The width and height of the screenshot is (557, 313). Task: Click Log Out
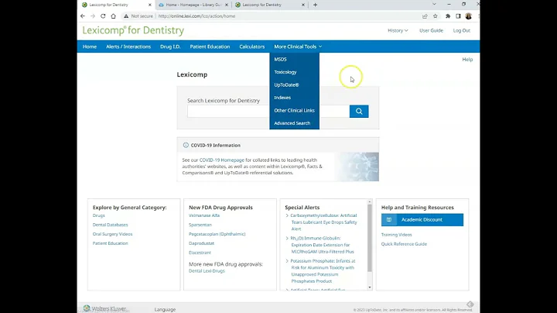[461, 30]
